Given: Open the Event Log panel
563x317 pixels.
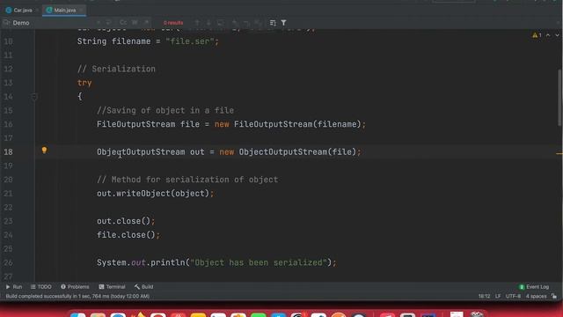Looking at the screenshot, I should tap(534, 287).
